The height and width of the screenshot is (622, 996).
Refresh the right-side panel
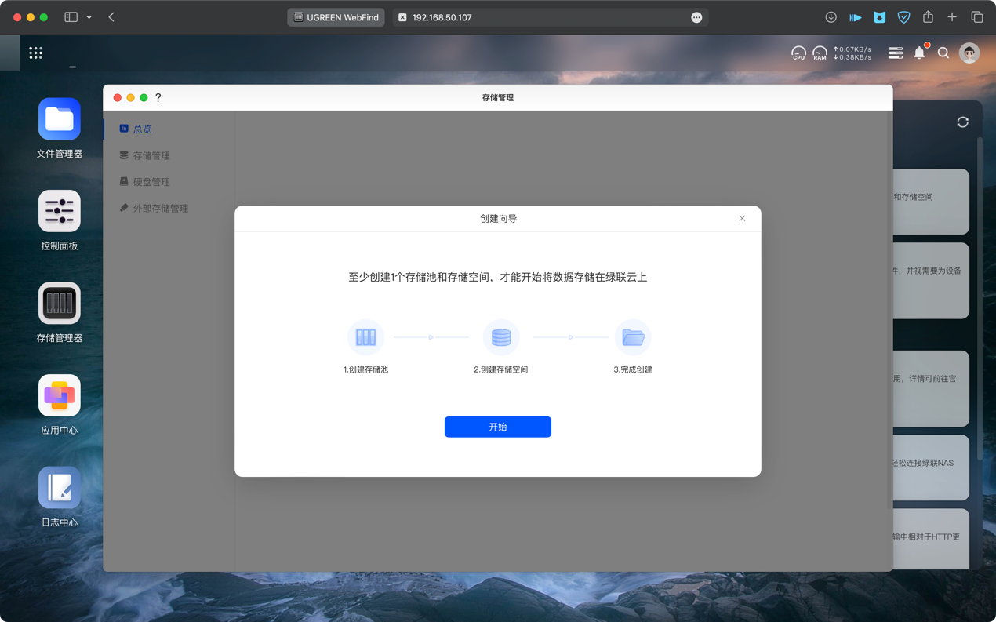(962, 122)
